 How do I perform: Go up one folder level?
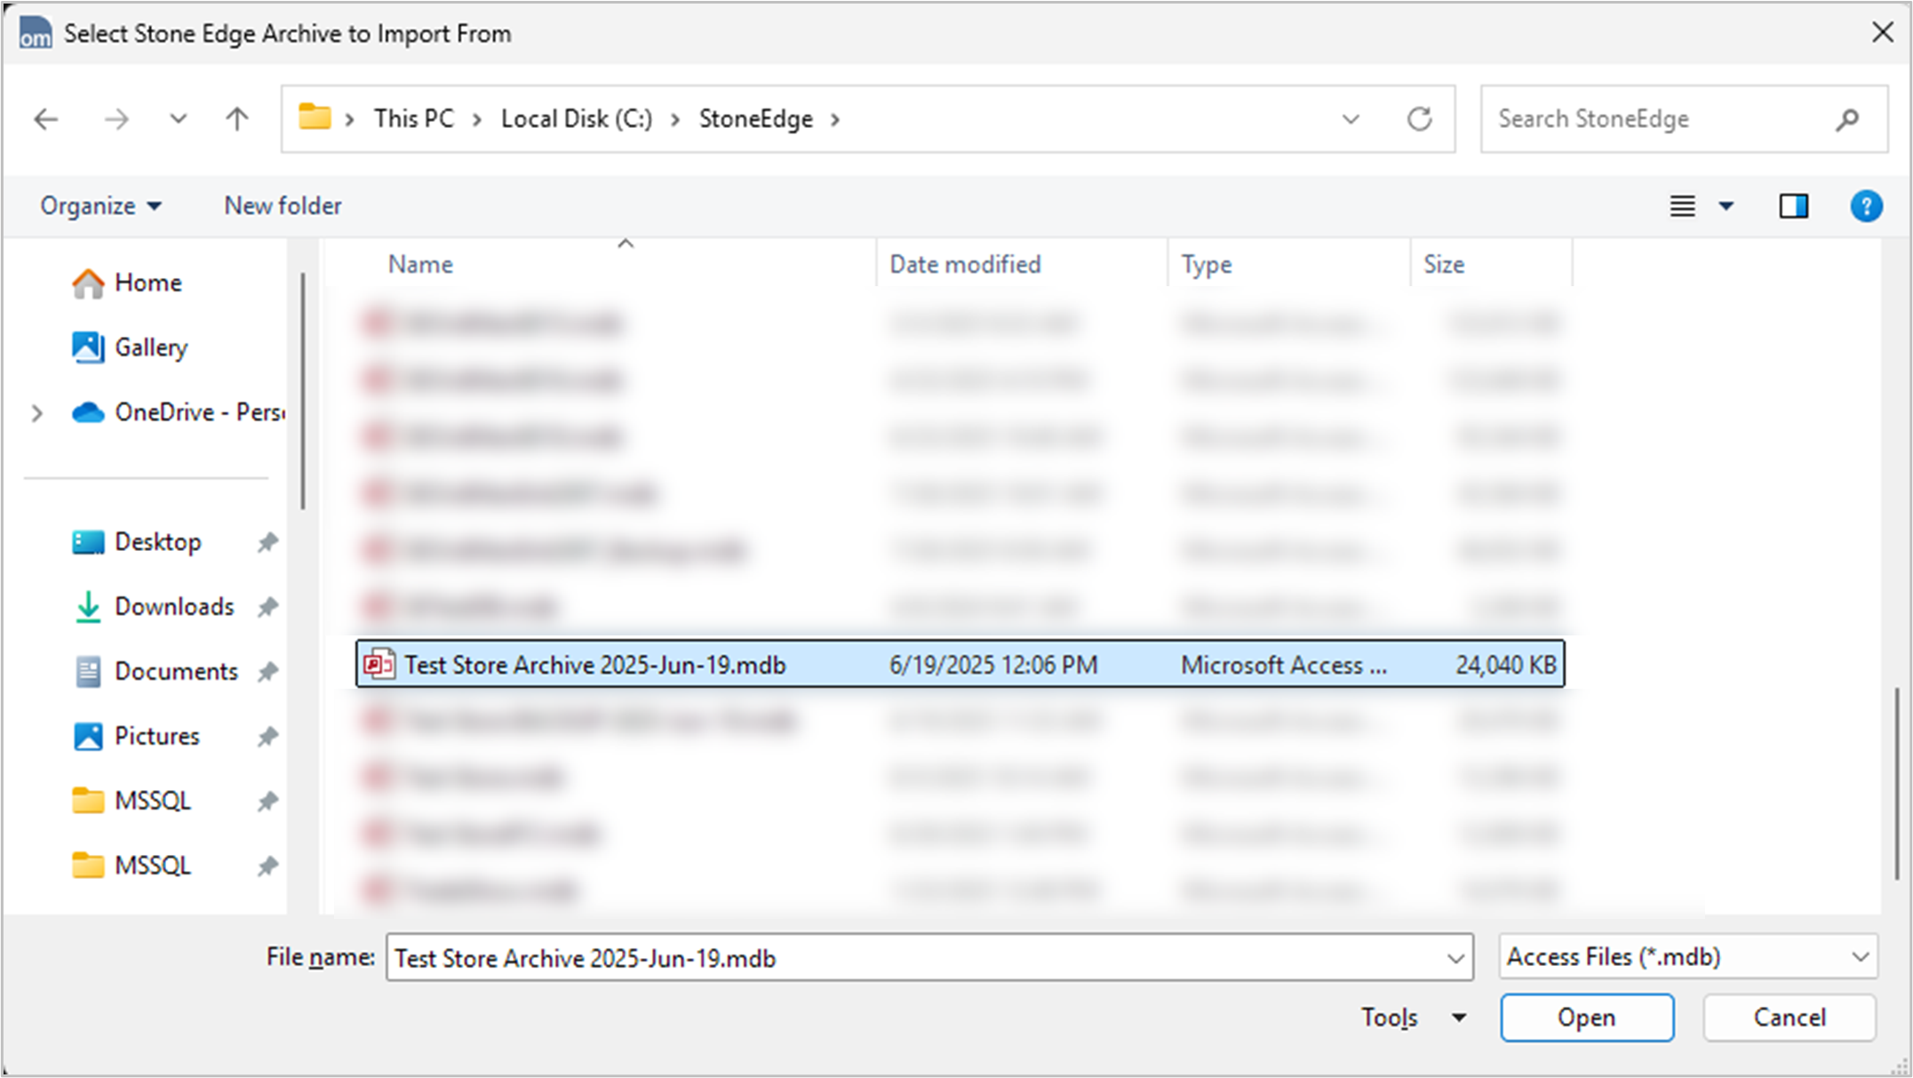pos(236,119)
